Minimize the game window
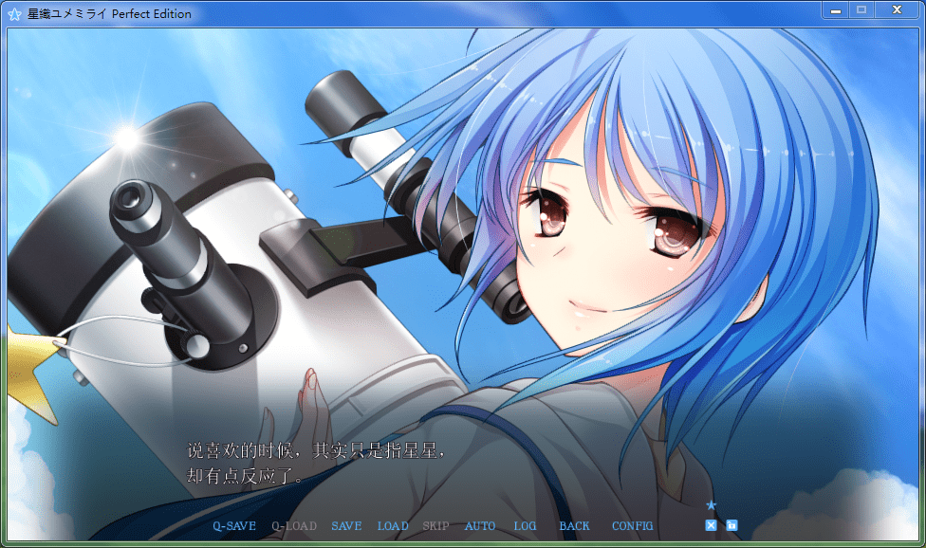The width and height of the screenshot is (926, 548). point(836,10)
